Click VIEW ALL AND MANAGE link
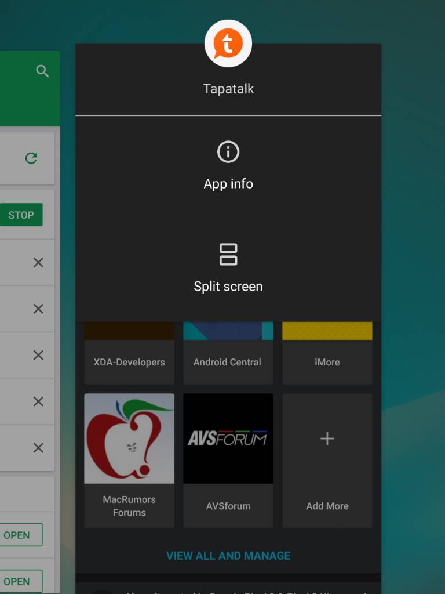445x594 pixels. click(x=228, y=556)
